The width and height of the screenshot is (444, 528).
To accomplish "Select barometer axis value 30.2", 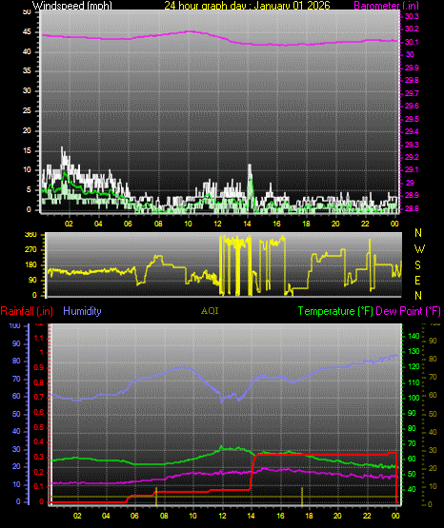I will tap(412, 29).
